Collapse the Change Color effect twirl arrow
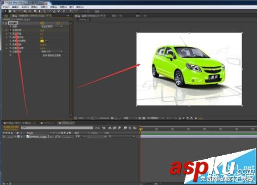 3,23
